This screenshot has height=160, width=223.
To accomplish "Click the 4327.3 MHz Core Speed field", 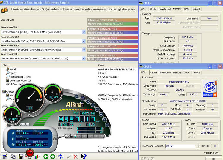I will coord(169,124).
